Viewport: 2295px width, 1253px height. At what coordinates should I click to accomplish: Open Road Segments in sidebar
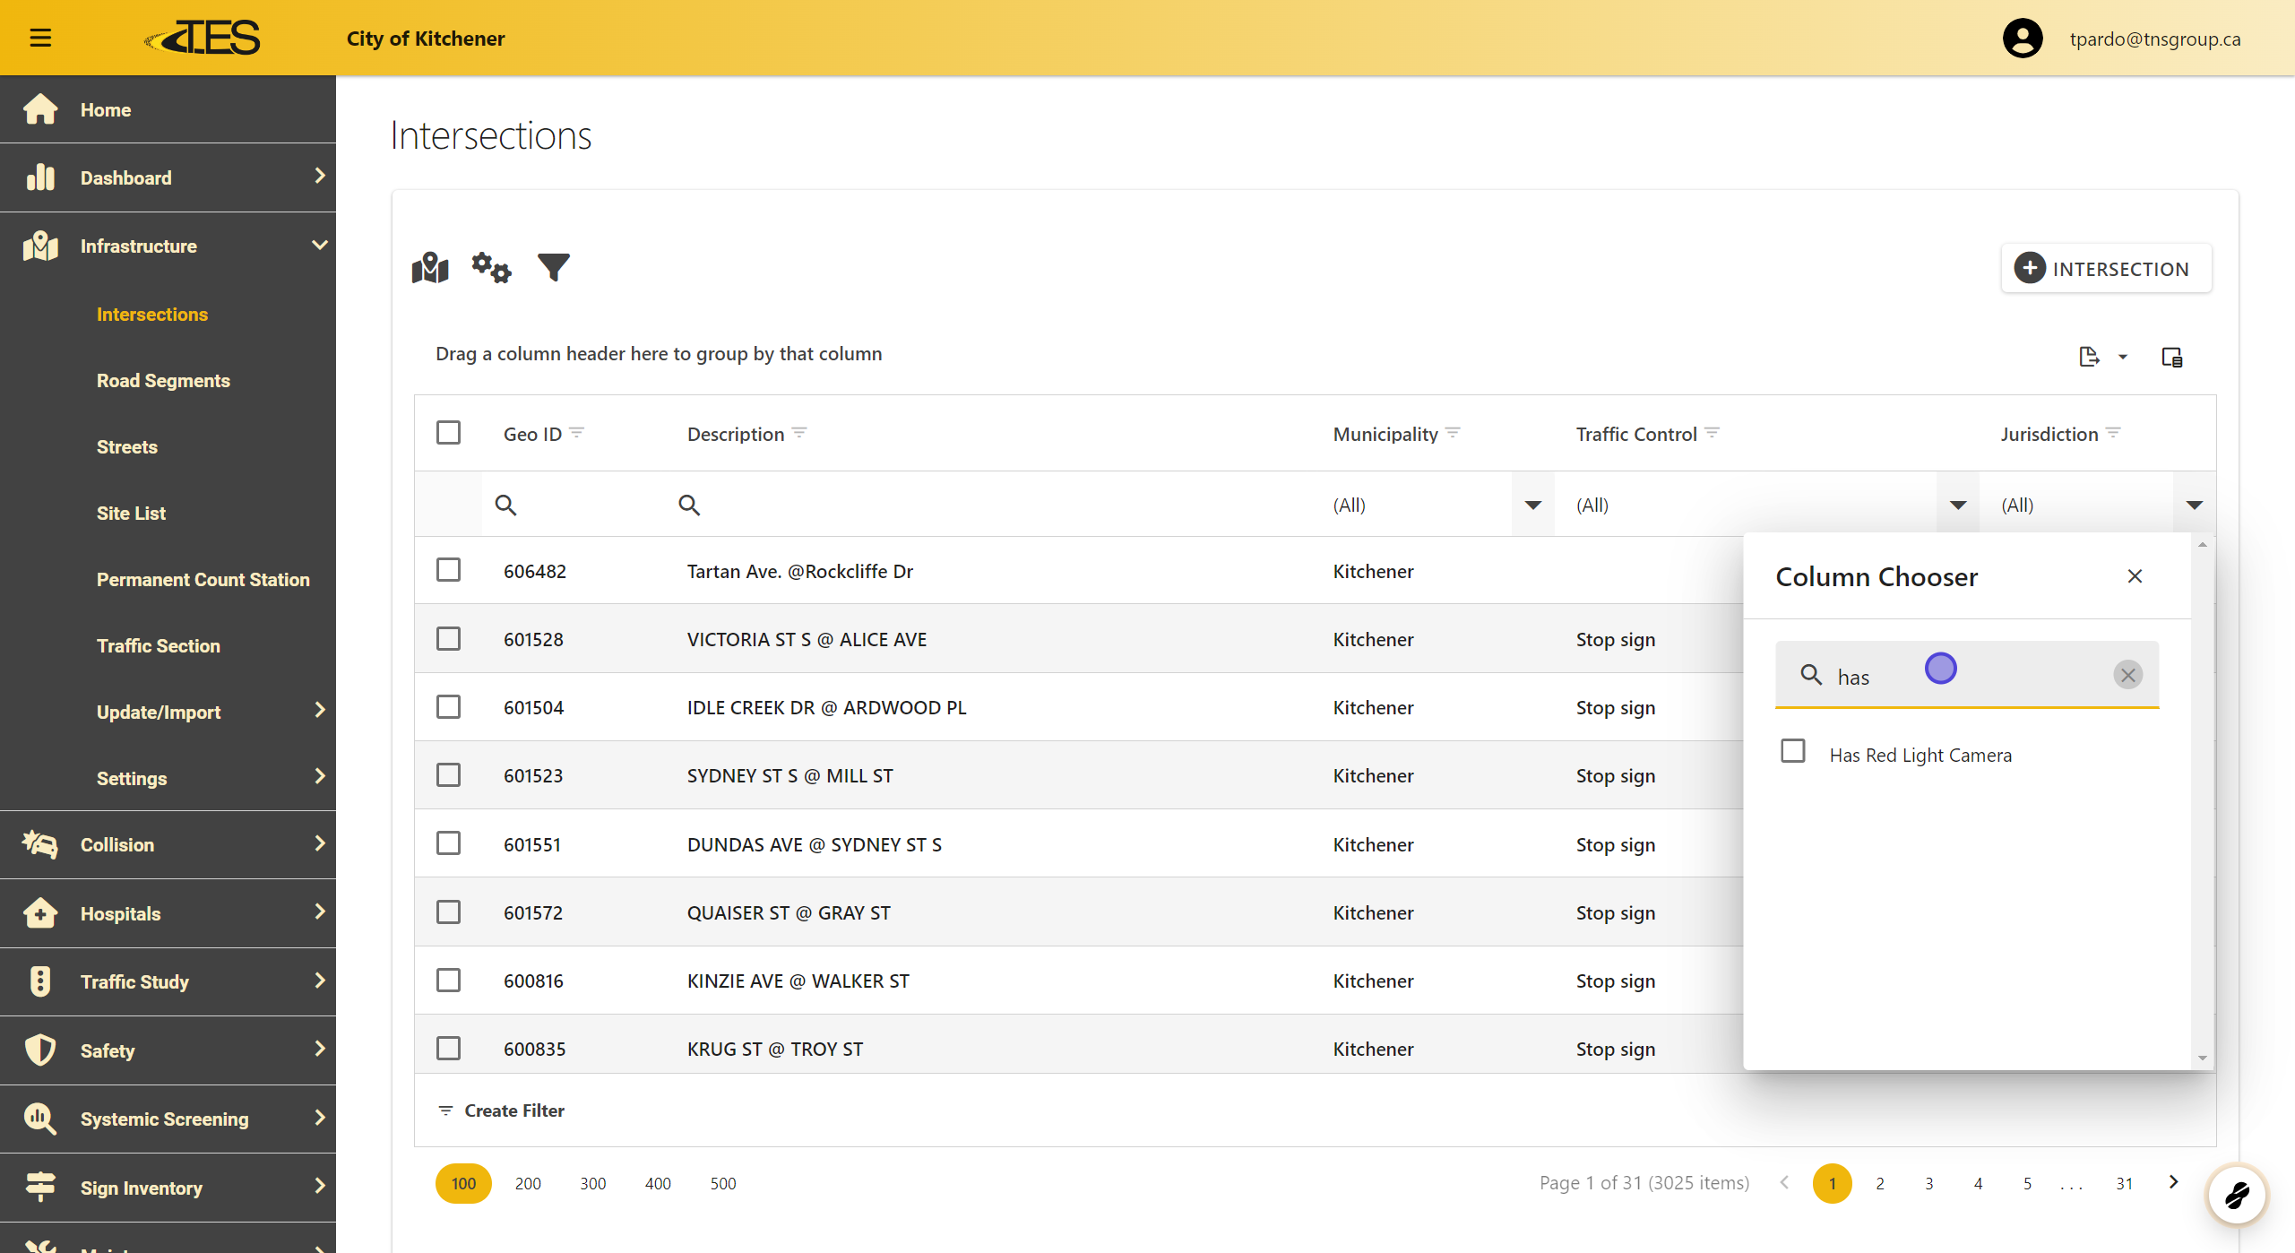[163, 381]
